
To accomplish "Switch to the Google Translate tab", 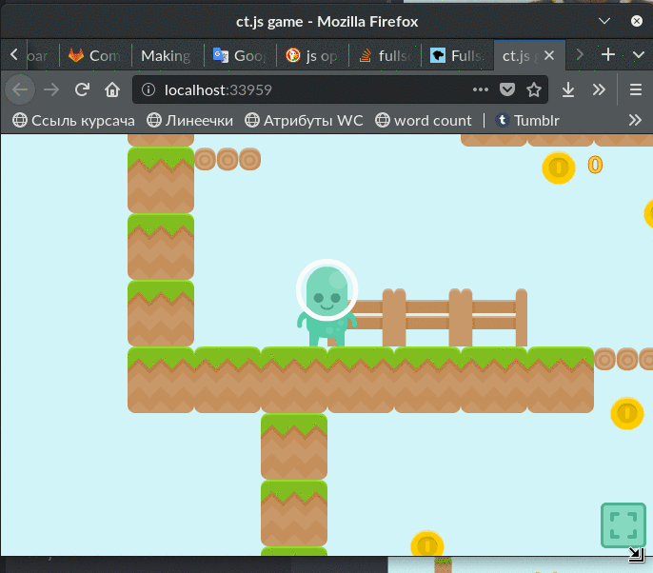I will 240,55.
